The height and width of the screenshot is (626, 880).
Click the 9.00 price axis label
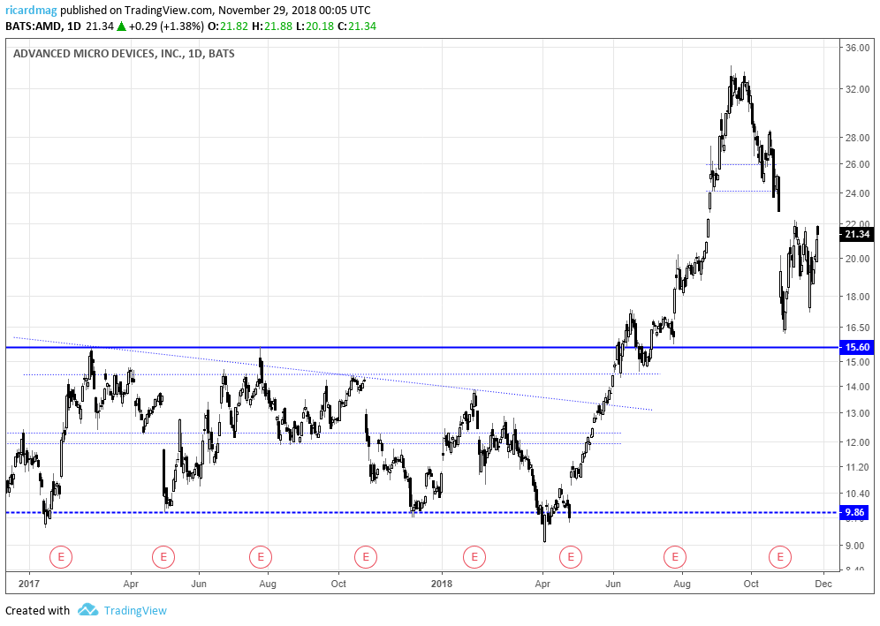coord(854,546)
